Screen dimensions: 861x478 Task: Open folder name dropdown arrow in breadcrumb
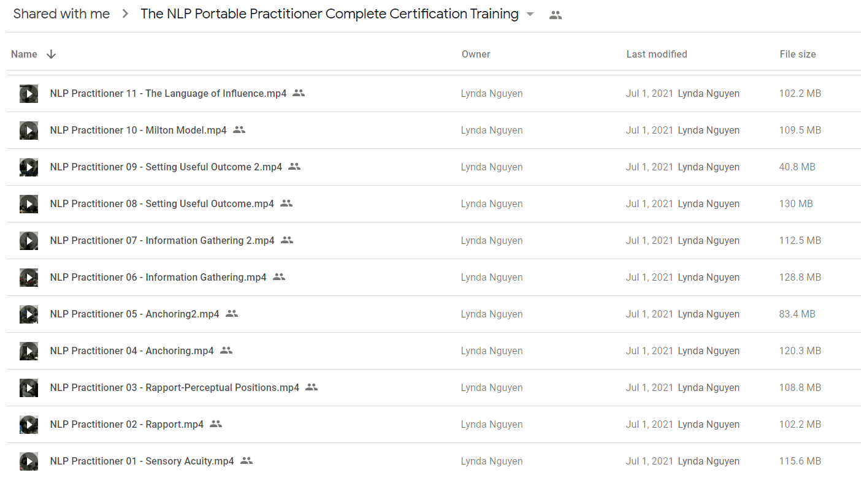click(530, 15)
